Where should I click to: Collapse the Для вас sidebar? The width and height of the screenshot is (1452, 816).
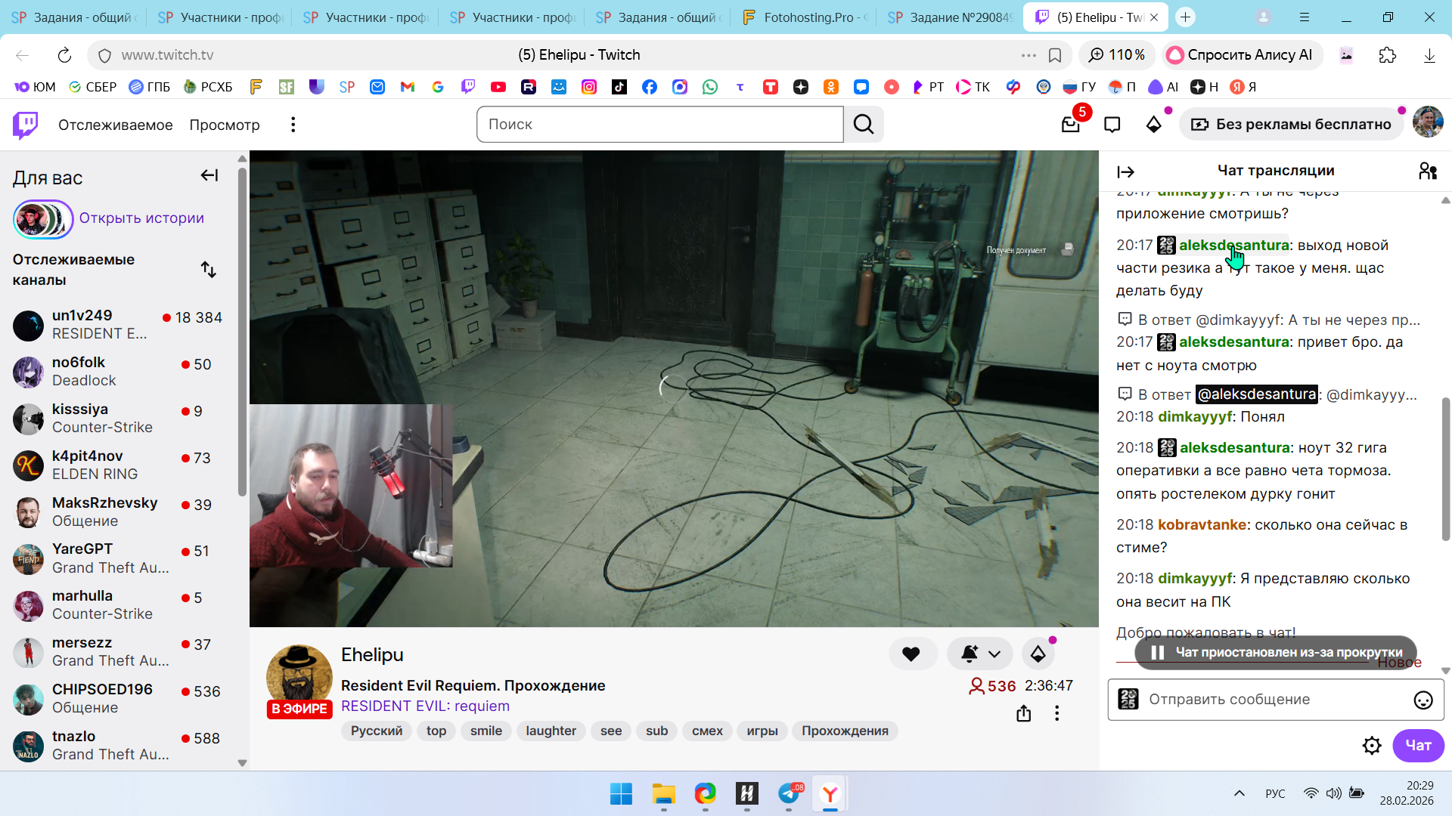click(x=209, y=176)
